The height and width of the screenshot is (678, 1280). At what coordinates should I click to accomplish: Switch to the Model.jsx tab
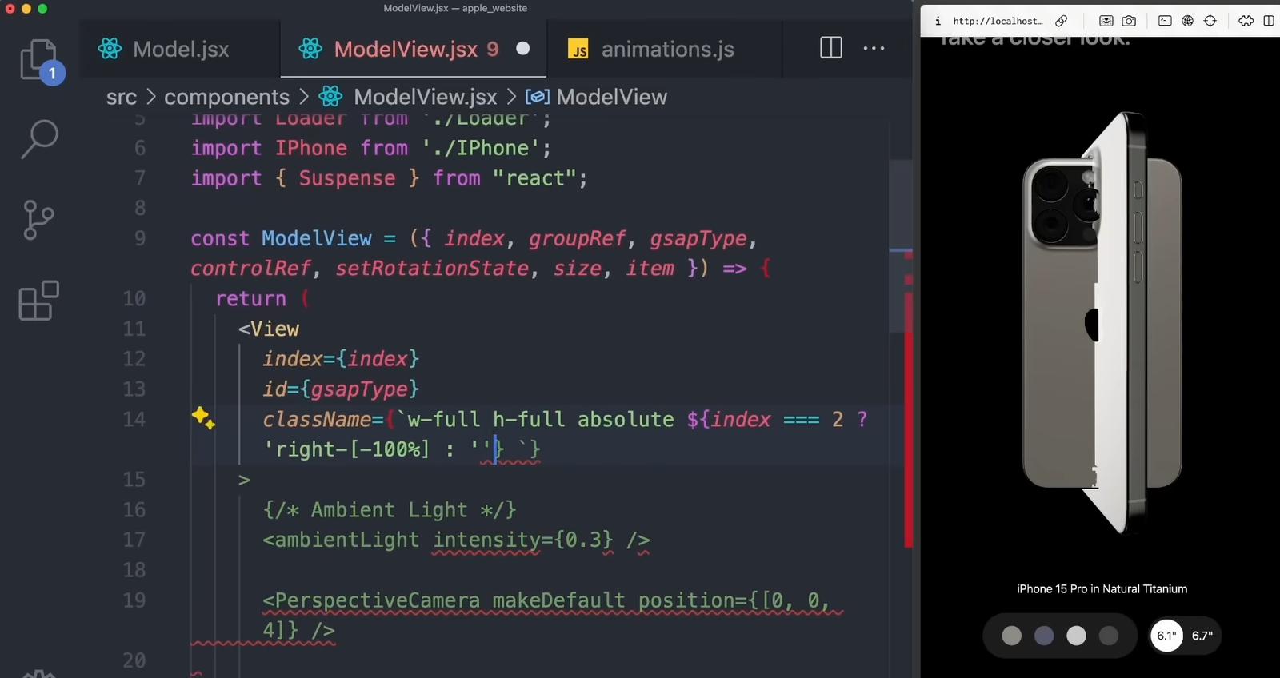coord(180,49)
